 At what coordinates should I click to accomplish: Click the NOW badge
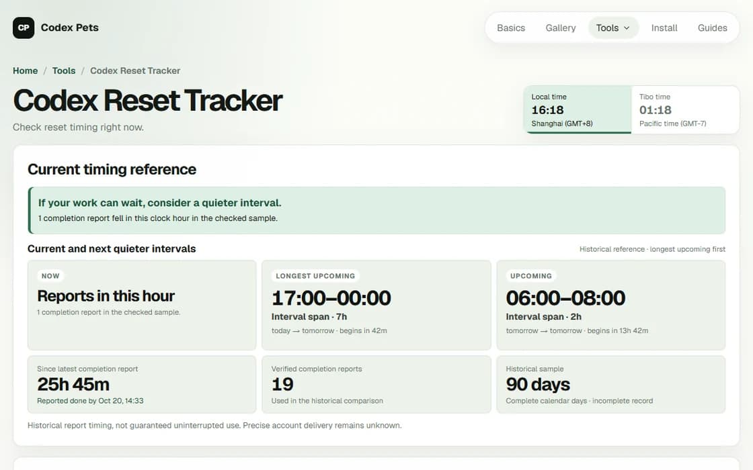click(x=50, y=276)
